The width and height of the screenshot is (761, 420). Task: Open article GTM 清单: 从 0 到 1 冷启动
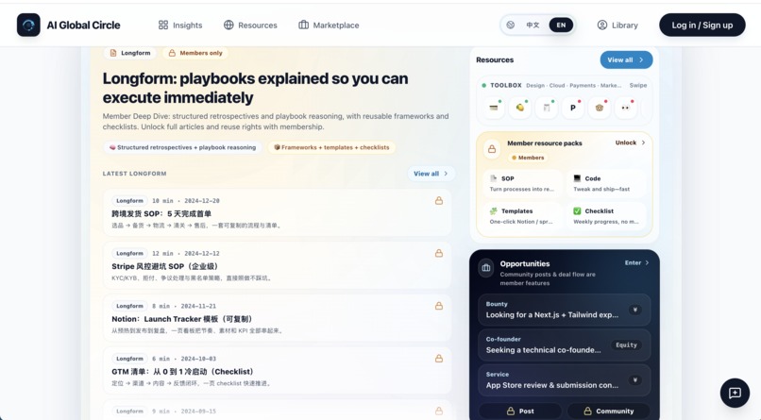tap(278, 371)
